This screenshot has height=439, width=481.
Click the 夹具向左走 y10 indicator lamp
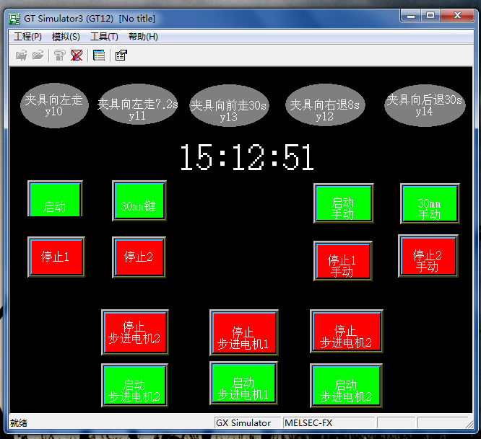[x=54, y=106]
